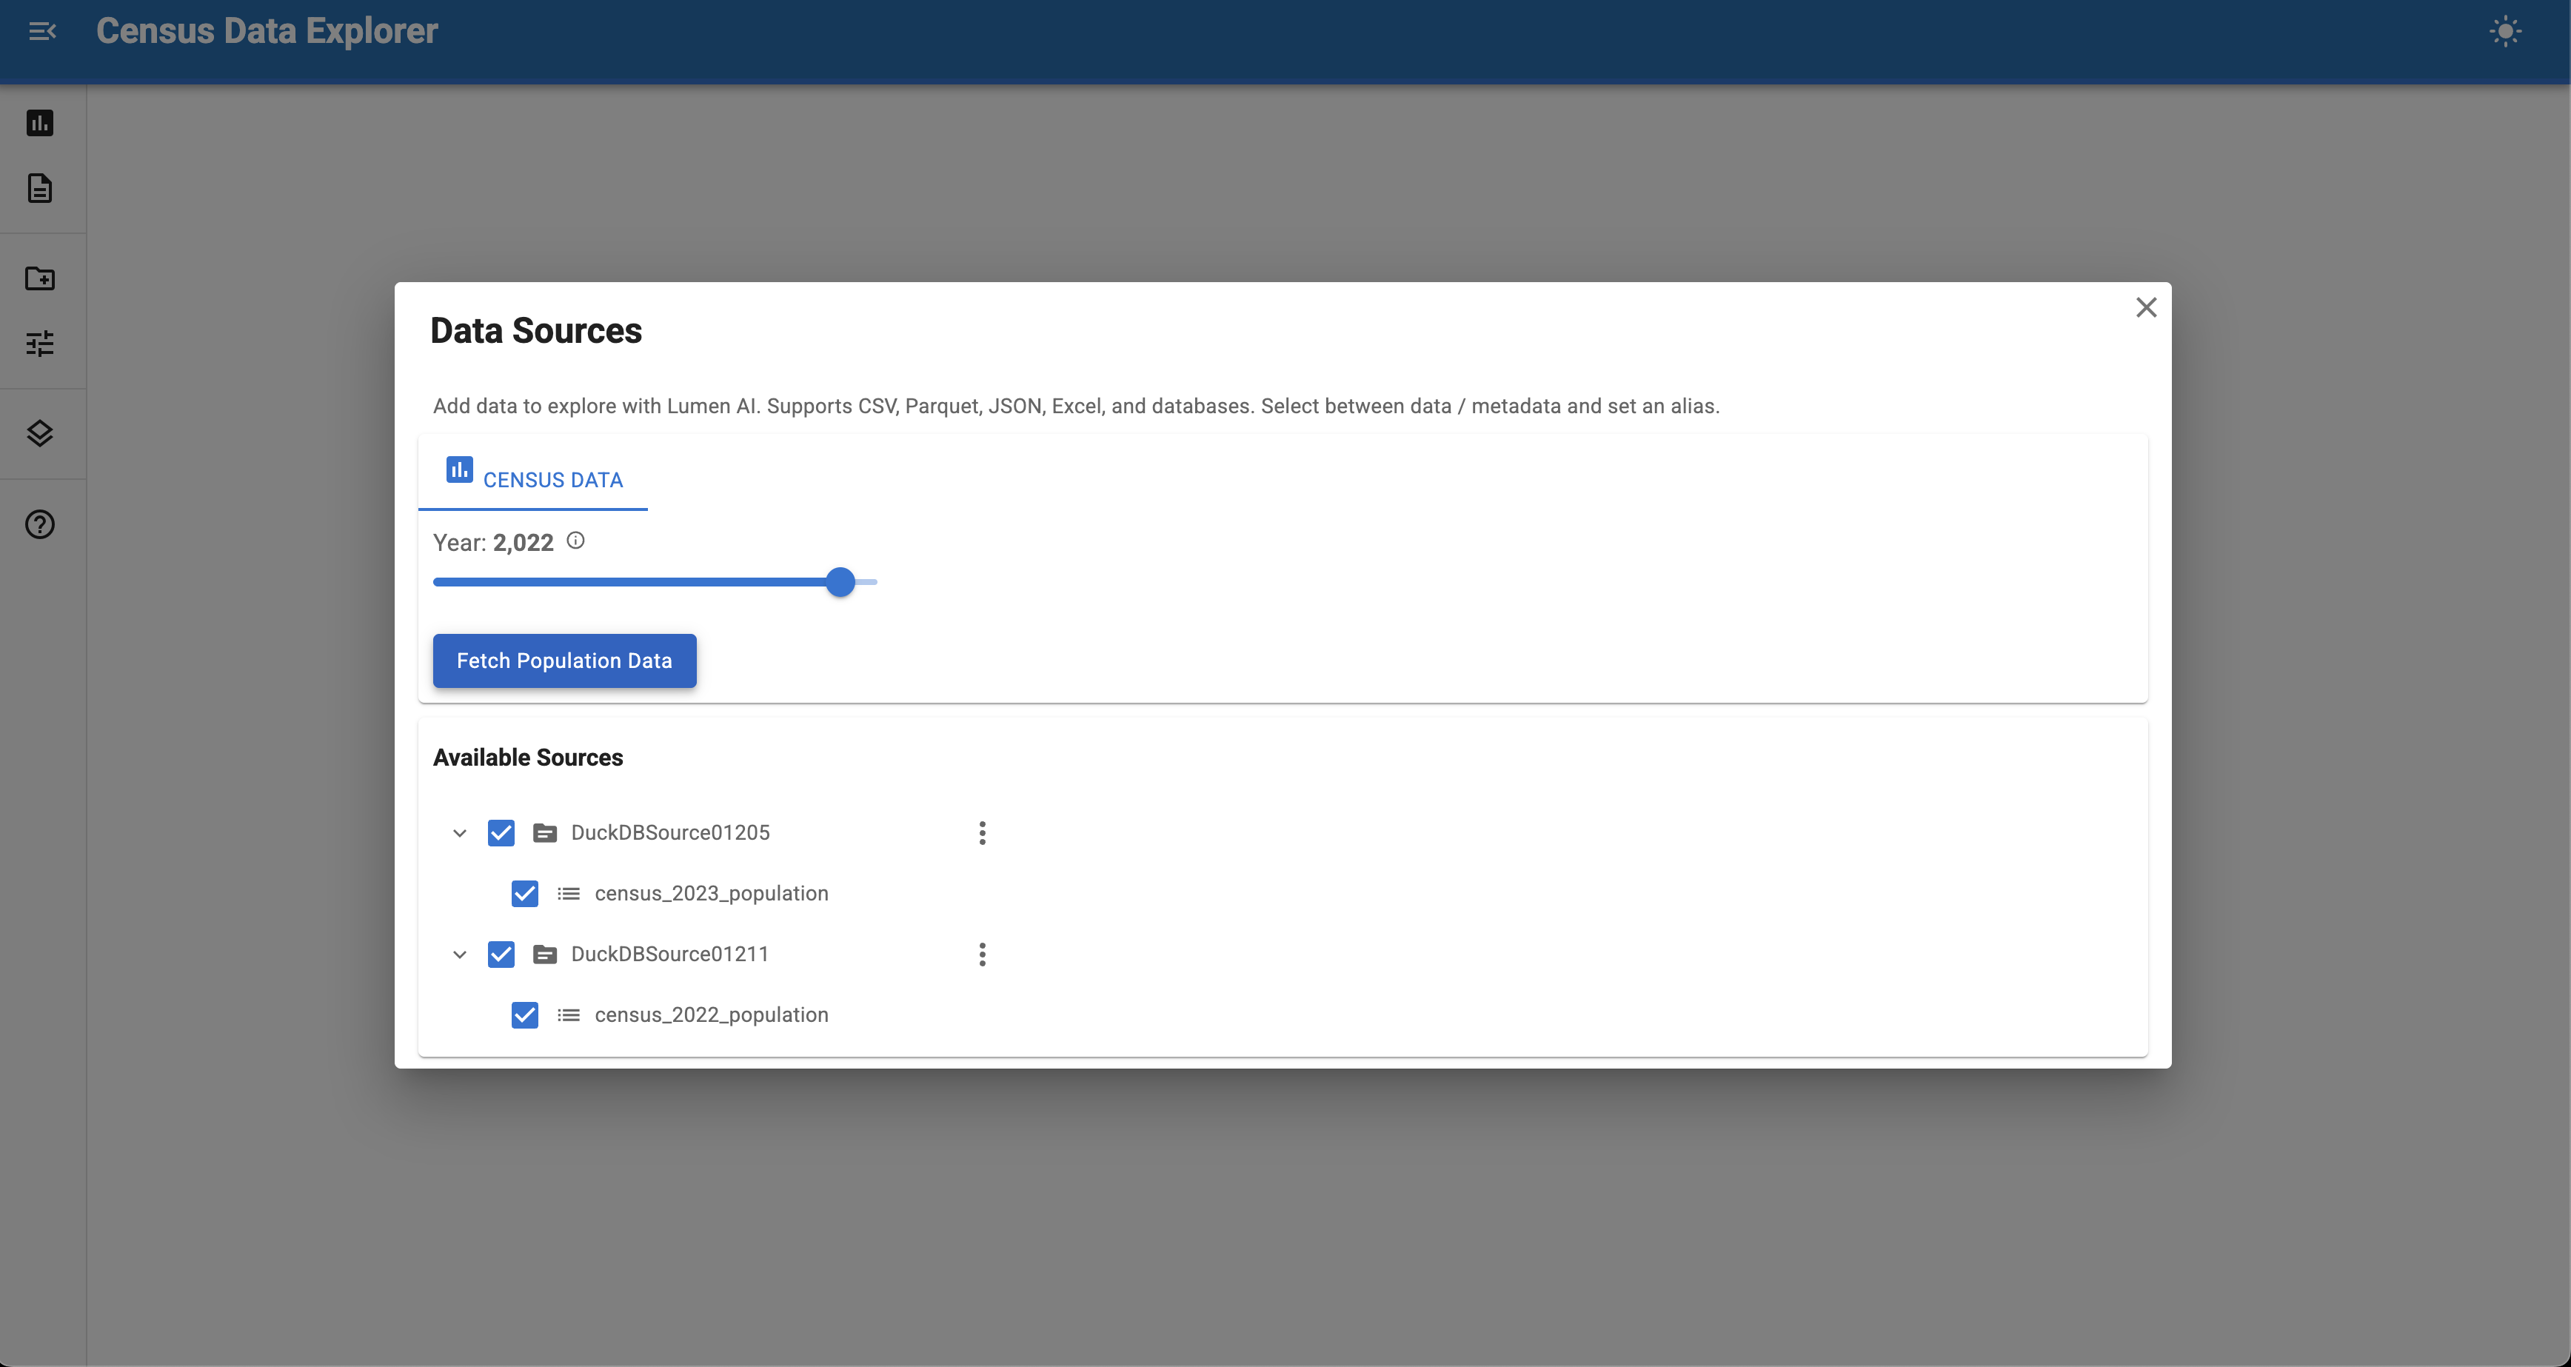The image size is (2571, 1367).
Task: Uncheck the census_2022_population table
Action: click(x=524, y=1015)
